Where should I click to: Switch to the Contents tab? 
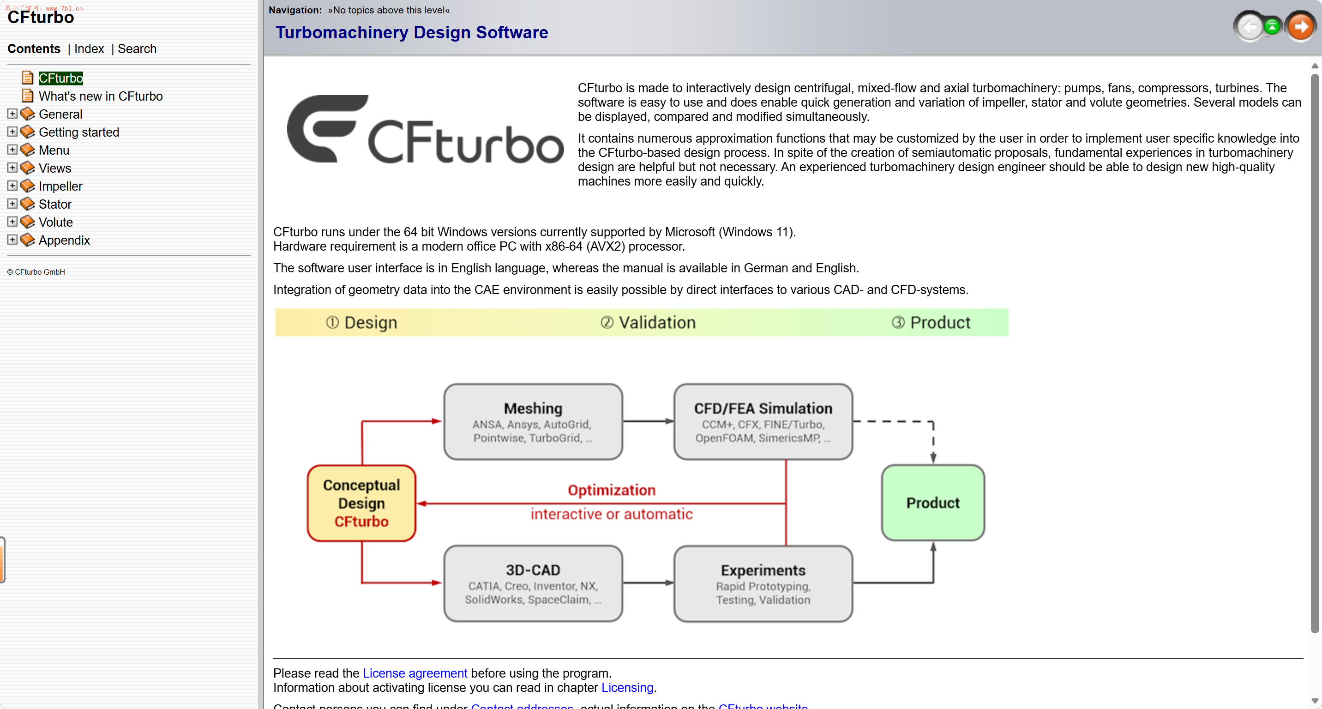[34, 49]
